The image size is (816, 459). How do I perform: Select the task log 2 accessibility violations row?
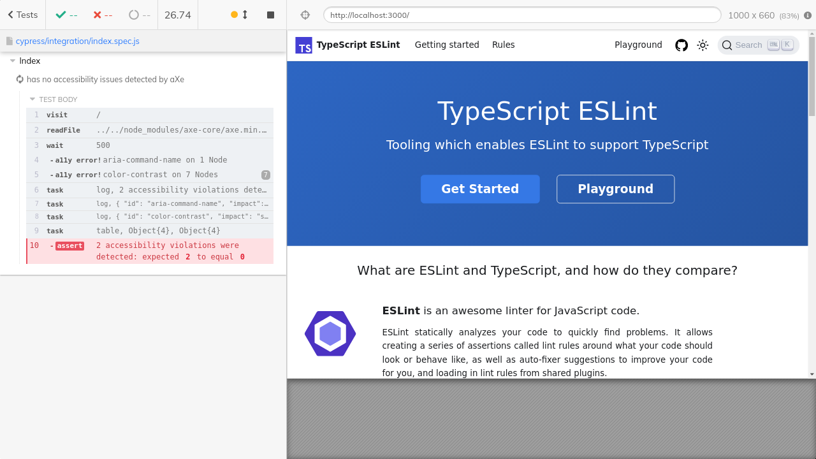click(150, 190)
